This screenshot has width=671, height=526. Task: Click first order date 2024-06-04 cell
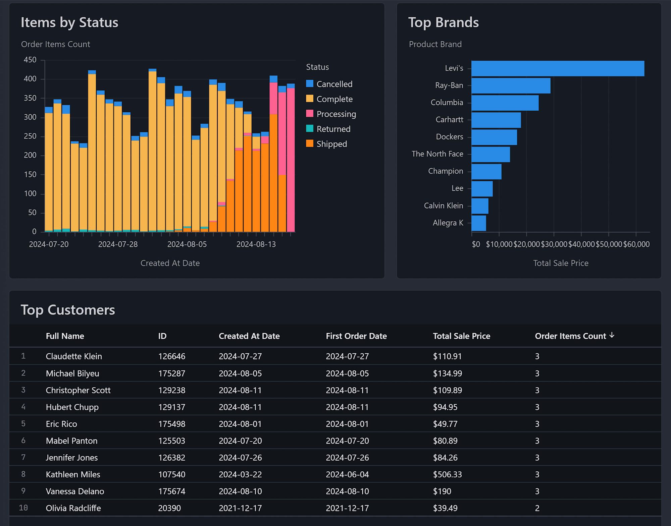click(347, 474)
